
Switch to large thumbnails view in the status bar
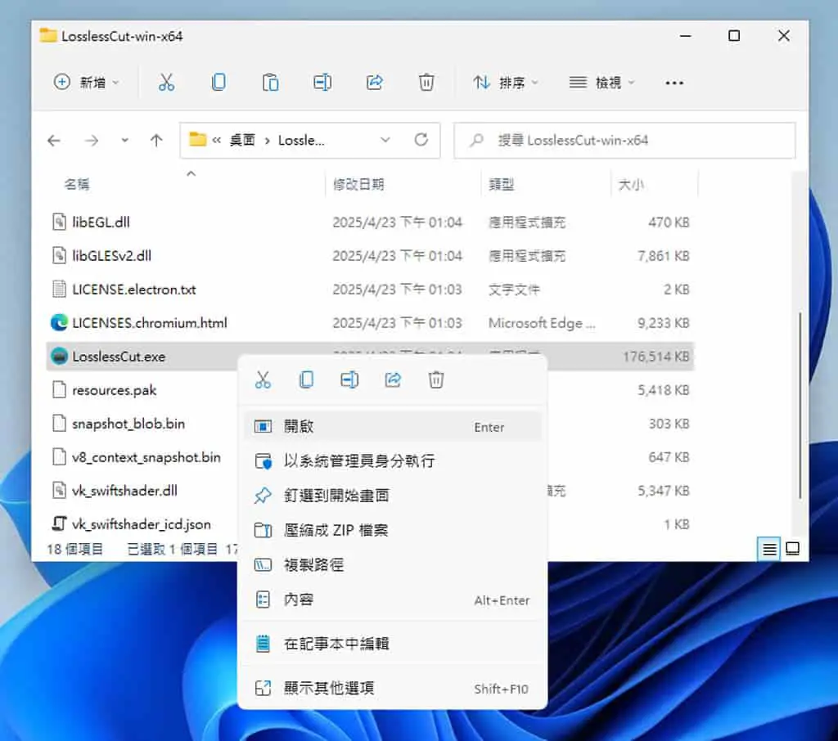coord(792,549)
